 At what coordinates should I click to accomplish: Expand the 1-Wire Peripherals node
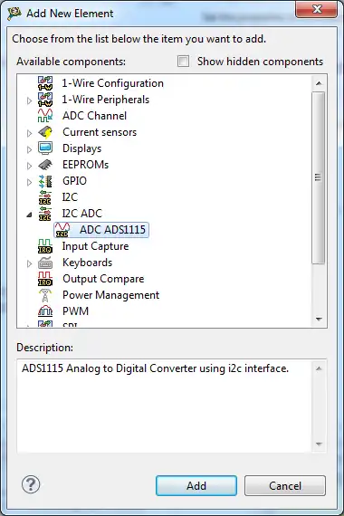coord(29,100)
